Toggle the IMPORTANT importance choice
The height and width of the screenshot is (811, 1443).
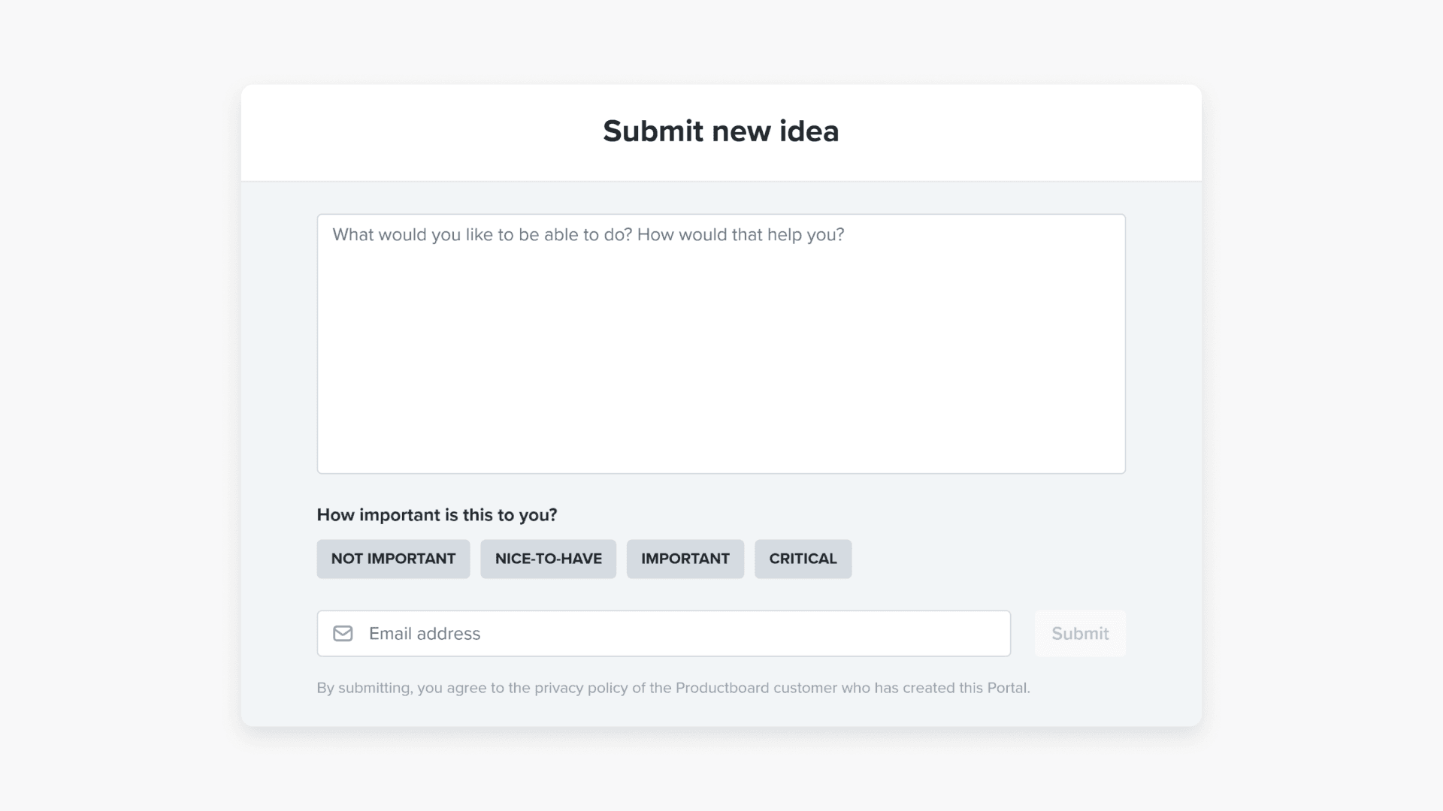tap(685, 559)
